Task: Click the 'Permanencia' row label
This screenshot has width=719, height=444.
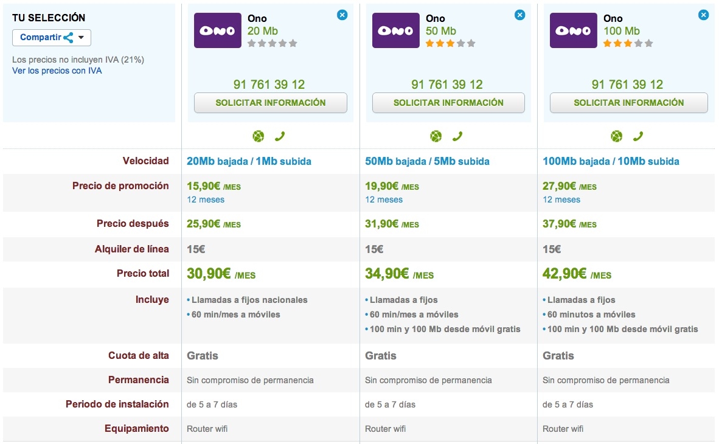Action: (x=139, y=380)
